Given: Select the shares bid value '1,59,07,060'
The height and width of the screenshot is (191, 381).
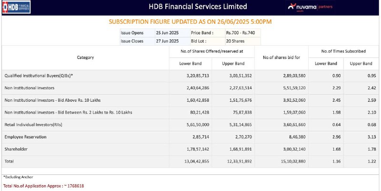Looking at the screenshot, I should coord(294,113).
